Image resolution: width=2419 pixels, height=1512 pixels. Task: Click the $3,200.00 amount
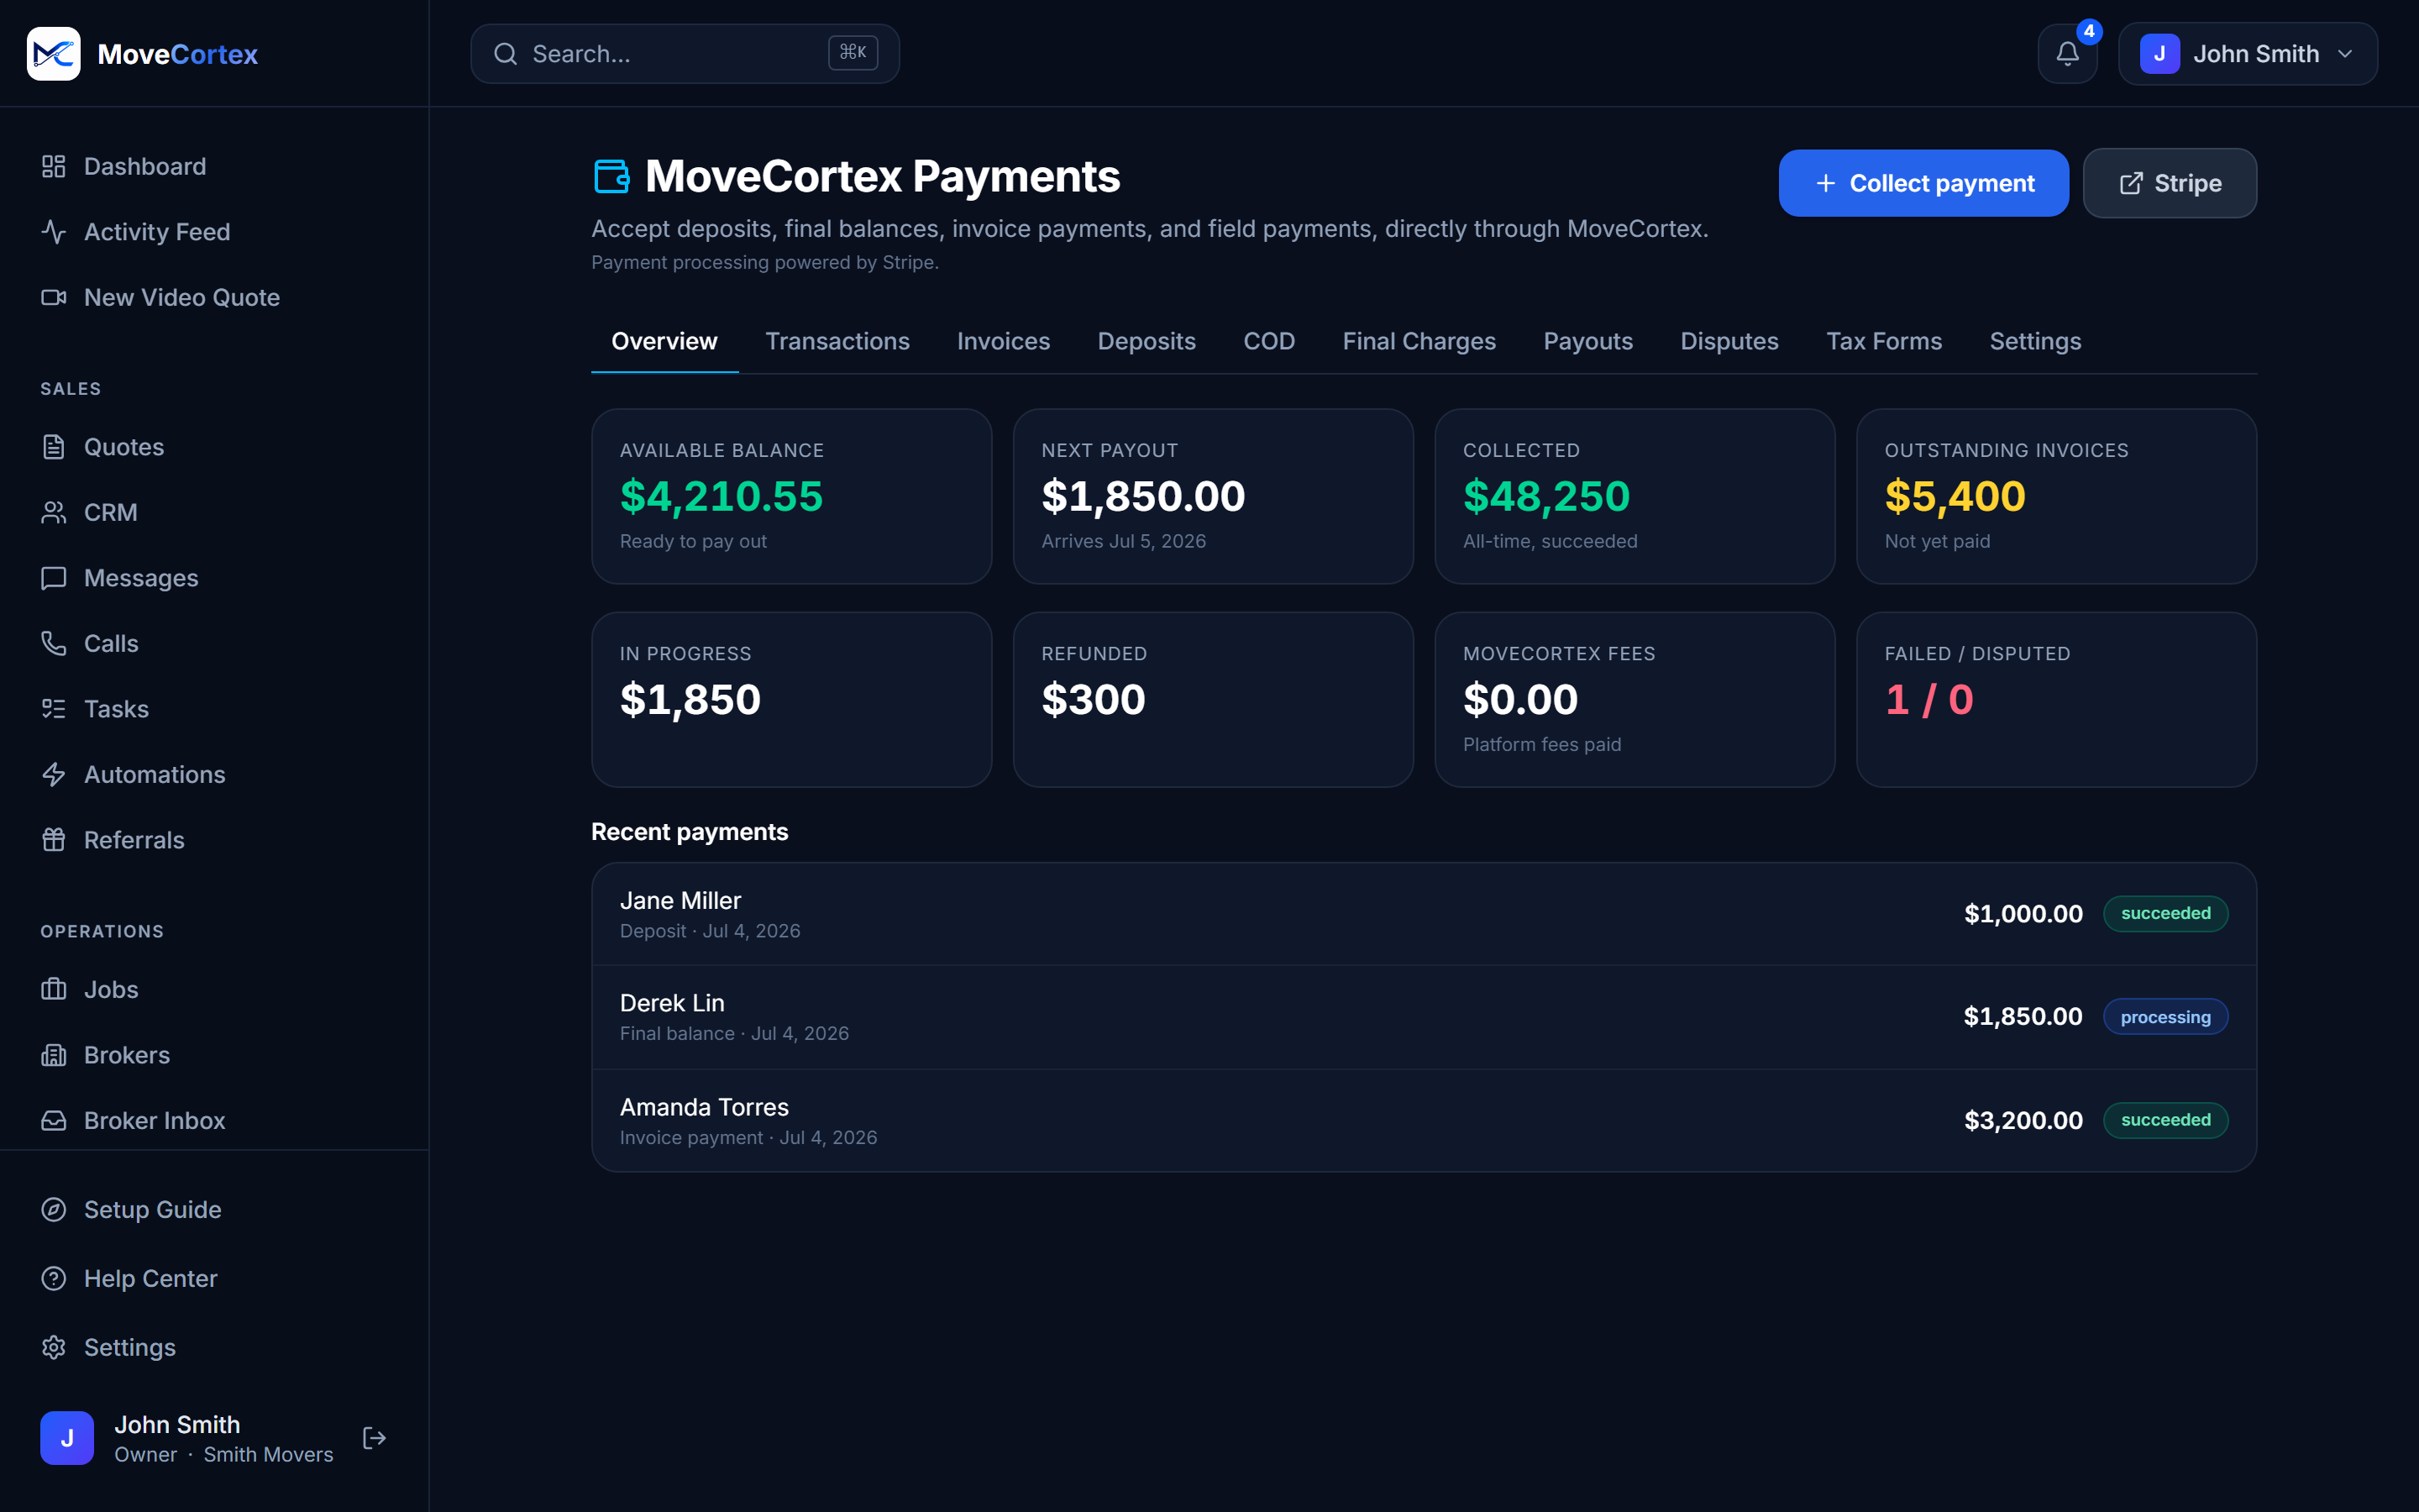(x=2023, y=1120)
